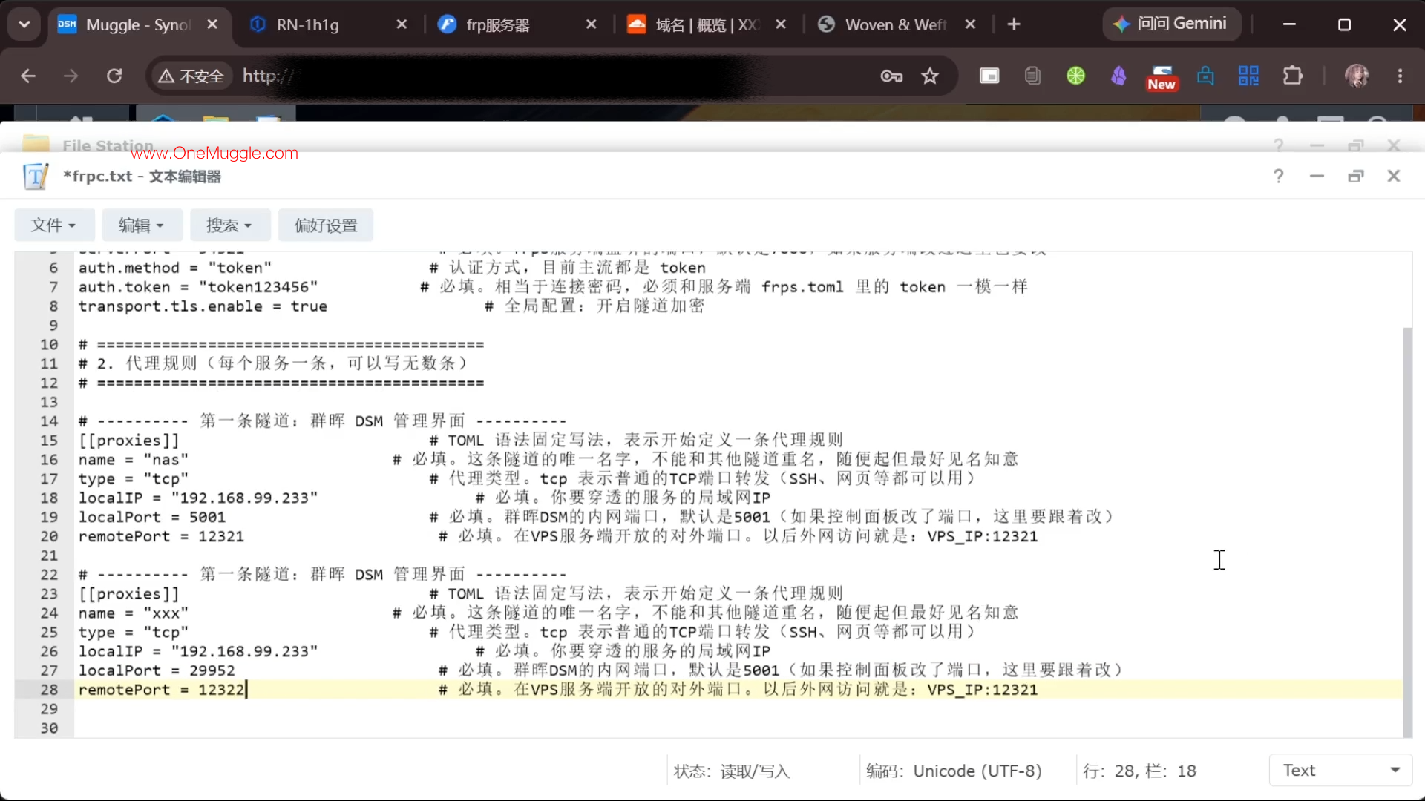Click the clipboard extension icon
The height and width of the screenshot is (801, 1425).
coord(1032,76)
